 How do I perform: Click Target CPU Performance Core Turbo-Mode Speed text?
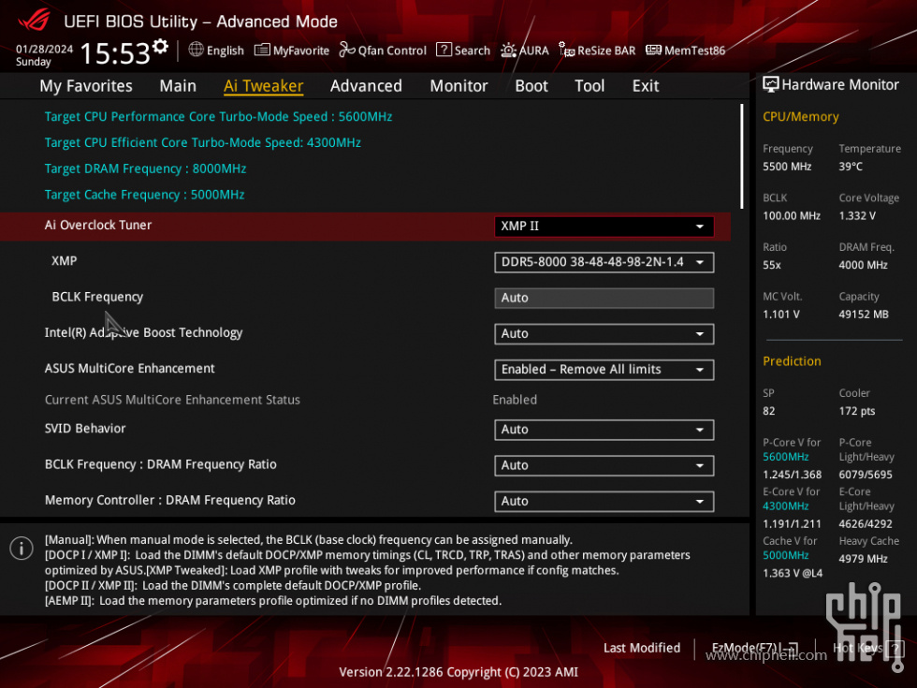coord(218,116)
